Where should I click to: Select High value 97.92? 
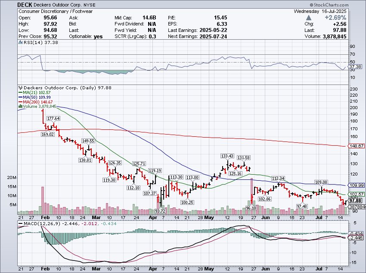[50, 24]
